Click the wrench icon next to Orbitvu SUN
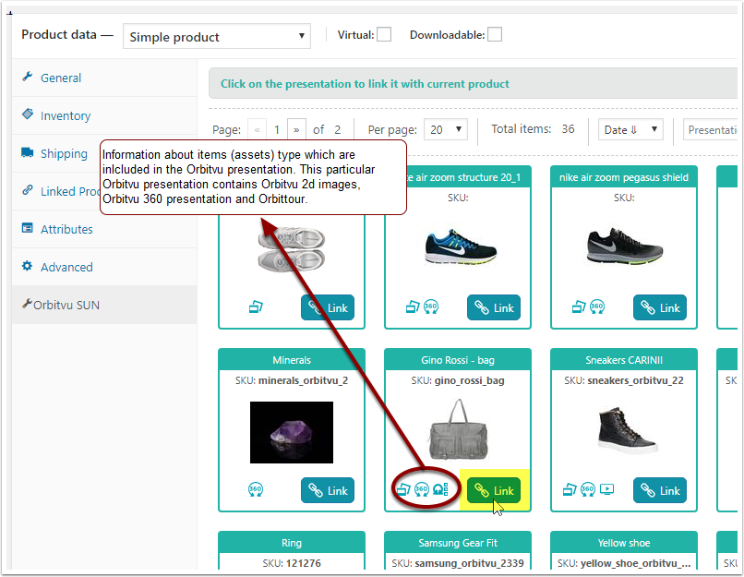This screenshot has width=744, height=577. tap(27, 304)
